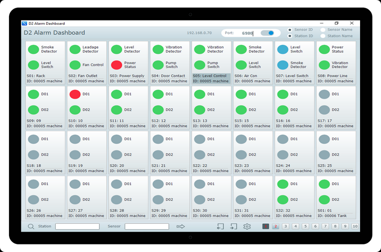Switch to page 10
The height and width of the screenshot is (252, 381).
point(355,227)
